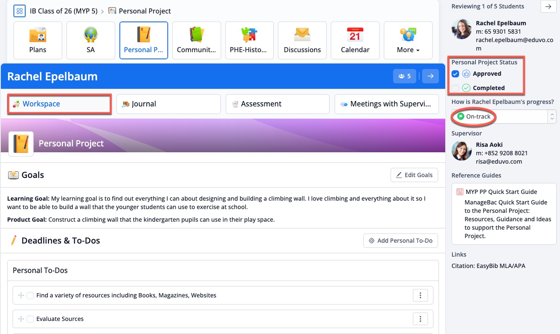Viewport: 560px width, 334px height.
Task: Click the class grid icon beside IB Class of 26
Action: click(20, 11)
